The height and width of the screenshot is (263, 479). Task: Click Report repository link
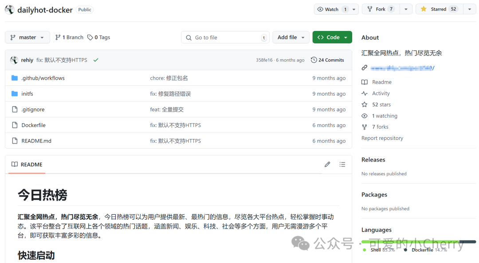pos(382,138)
